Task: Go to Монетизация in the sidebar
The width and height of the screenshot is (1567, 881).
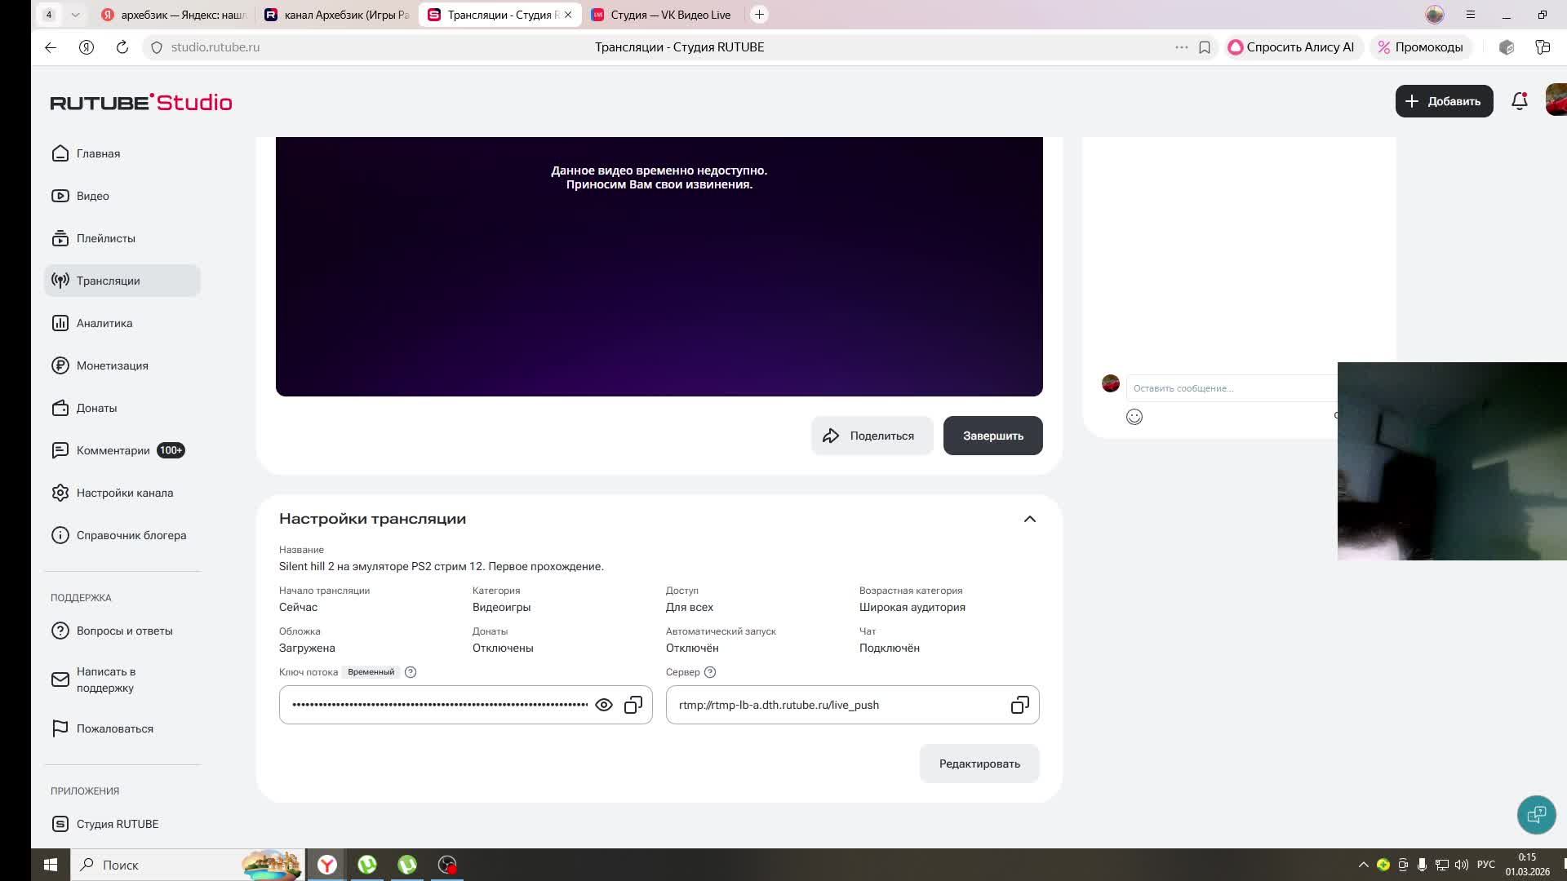Action: 112,365
